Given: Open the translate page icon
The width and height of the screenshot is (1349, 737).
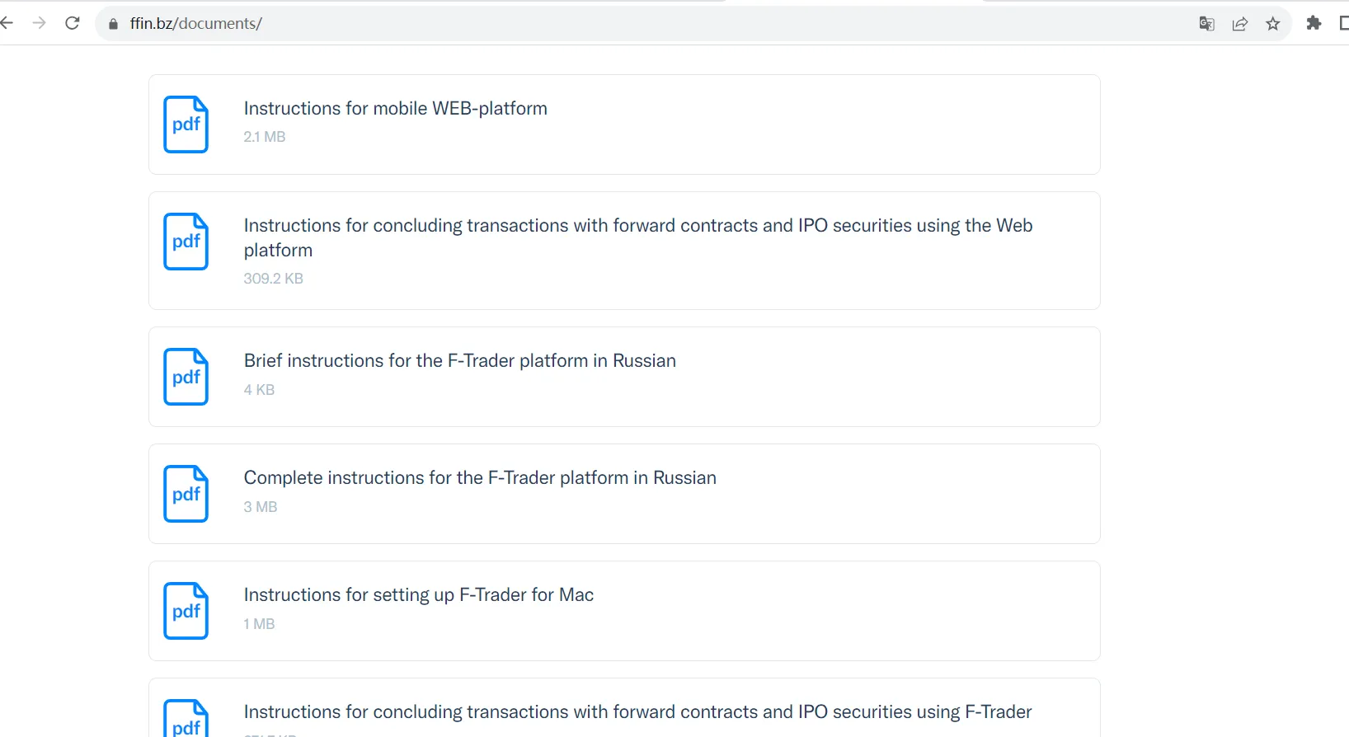Looking at the screenshot, I should [x=1207, y=24].
